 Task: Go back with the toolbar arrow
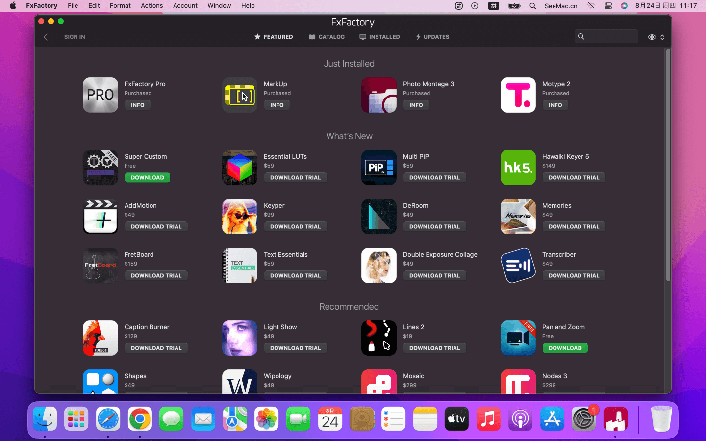click(x=46, y=37)
